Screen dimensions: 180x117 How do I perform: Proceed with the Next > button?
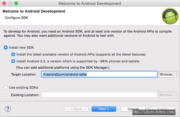104,109
